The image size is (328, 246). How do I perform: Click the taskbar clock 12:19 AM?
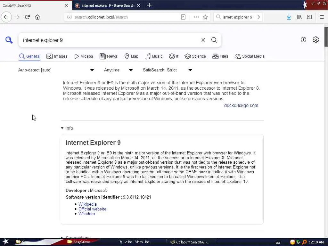(316, 242)
